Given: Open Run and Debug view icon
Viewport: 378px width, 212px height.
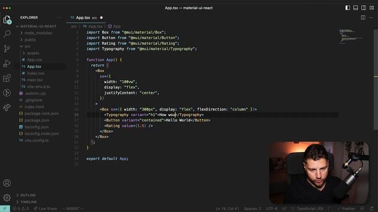Looking at the screenshot, I should point(7,64).
